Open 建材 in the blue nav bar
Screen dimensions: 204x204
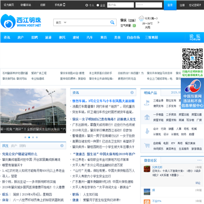[x=76, y=37]
